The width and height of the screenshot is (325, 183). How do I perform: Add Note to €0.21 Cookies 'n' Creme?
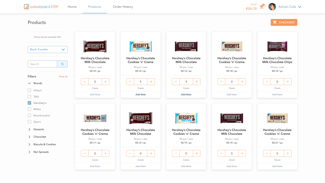[x=277, y=166]
